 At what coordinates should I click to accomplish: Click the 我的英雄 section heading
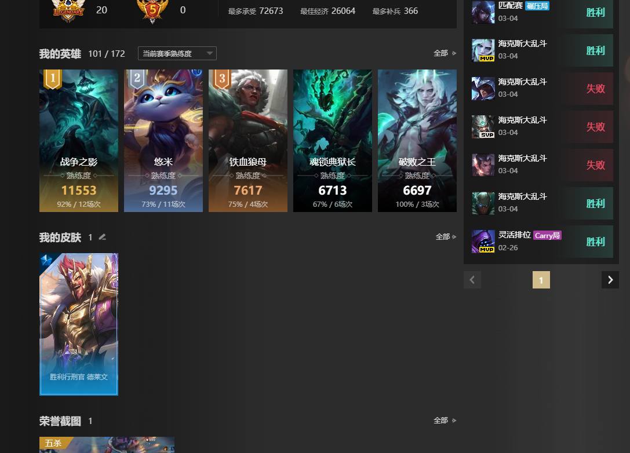click(60, 54)
